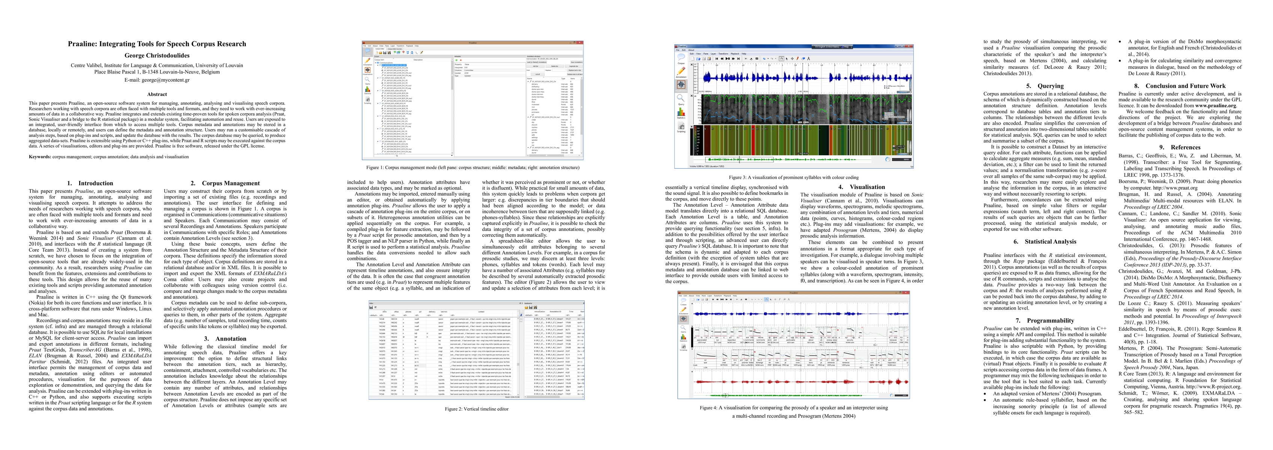Select the eraser tool in Figure 3 toolbar
This screenshot has width=1273, height=450.
point(804,59)
